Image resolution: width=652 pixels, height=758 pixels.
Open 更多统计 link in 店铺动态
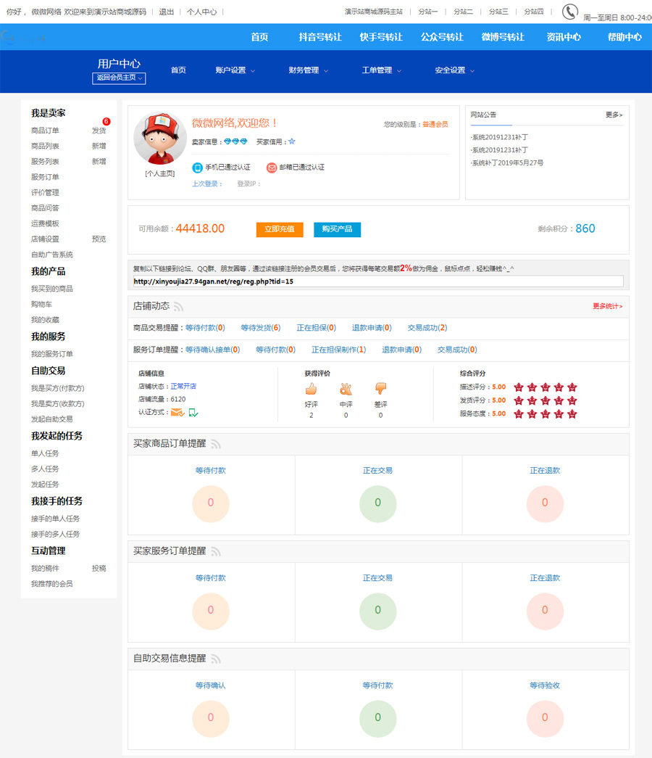coord(607,306)
